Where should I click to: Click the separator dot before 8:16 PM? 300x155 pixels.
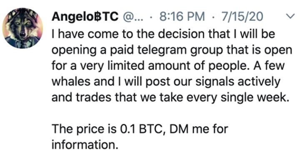point(151,17)
